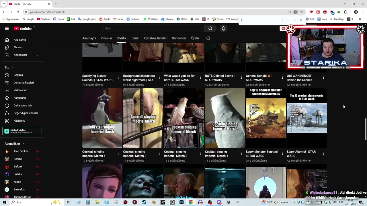The width and height of the screenshot is (367, 206).
Task: Start voice search with the microphone icon
Action: pos(223,28)
